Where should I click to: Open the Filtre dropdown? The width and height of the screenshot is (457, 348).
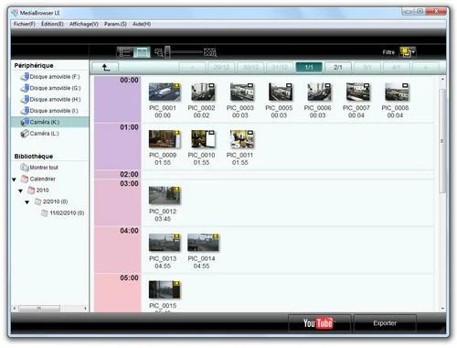pyautogui.click(x=408, y=52)
